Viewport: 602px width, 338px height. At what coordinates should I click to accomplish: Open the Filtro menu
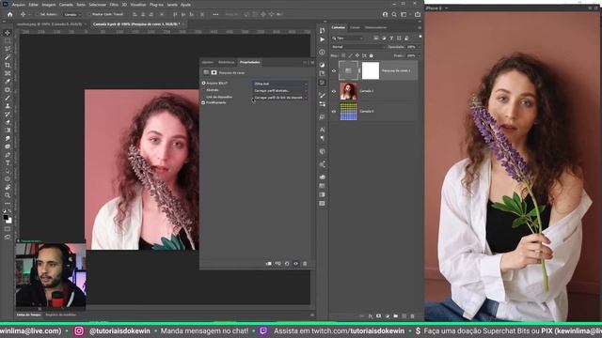pos(114,5)
